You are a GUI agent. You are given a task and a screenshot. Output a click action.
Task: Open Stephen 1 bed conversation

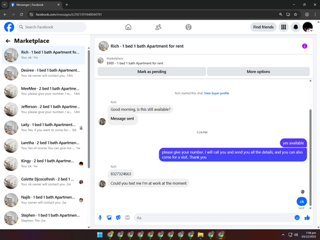tap(44, 218)
